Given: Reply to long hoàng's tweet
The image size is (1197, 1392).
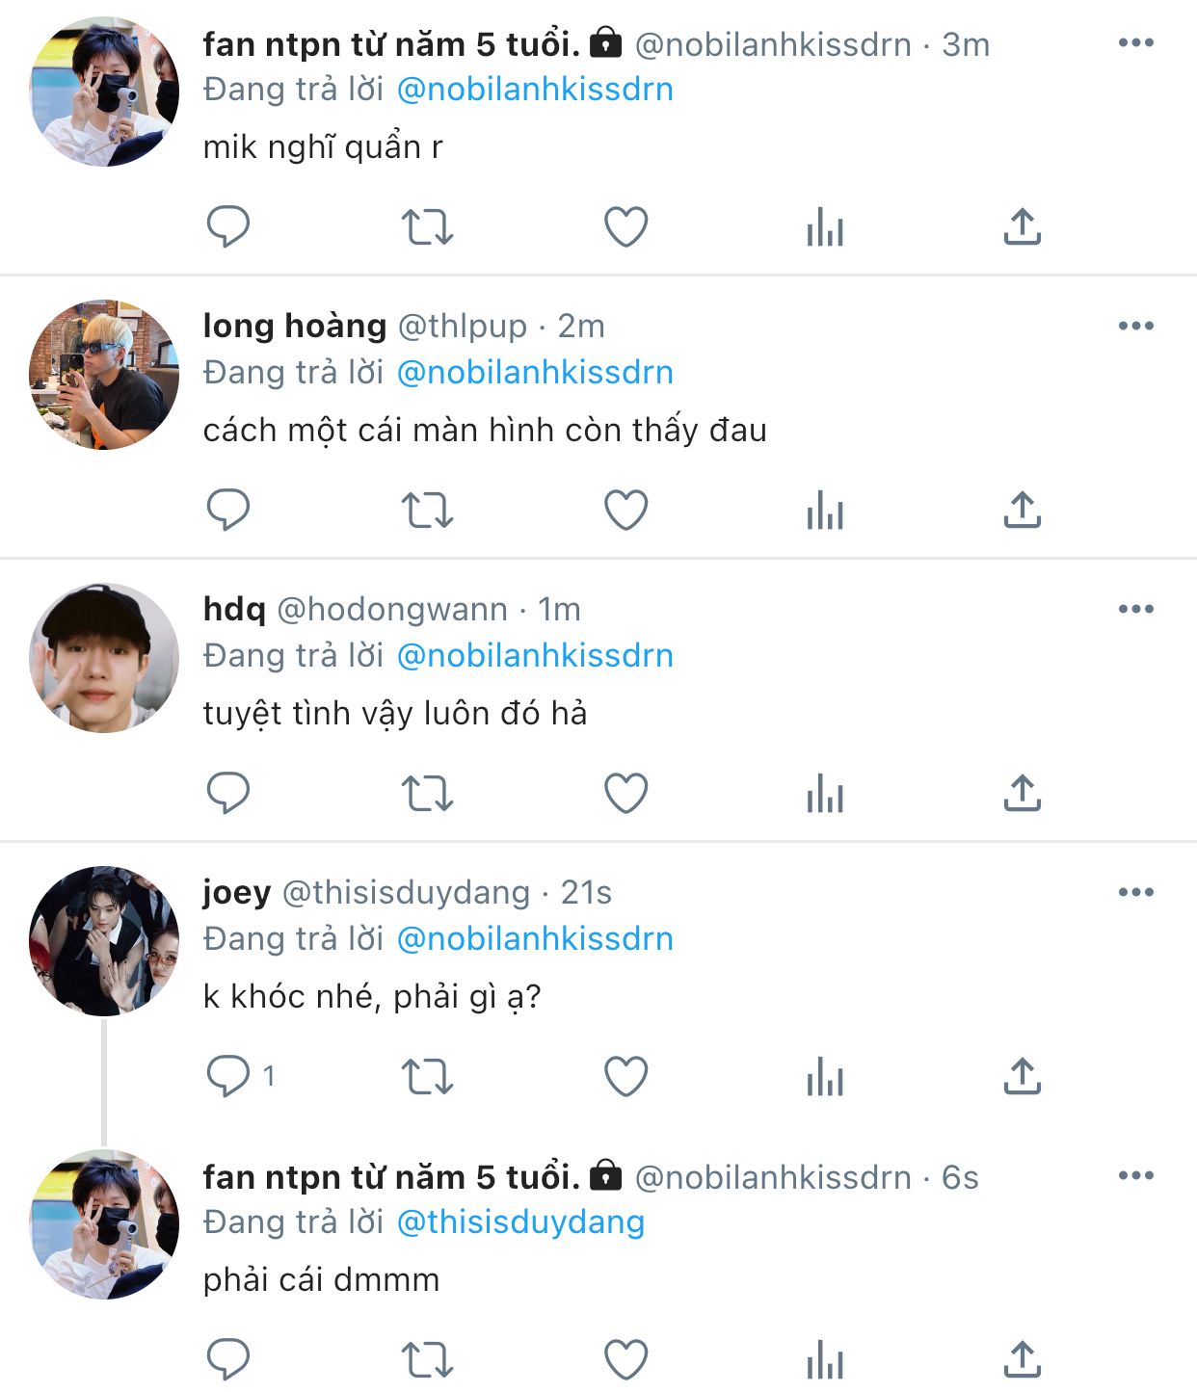Looking at the screenshot, I should tap(228, 511).
